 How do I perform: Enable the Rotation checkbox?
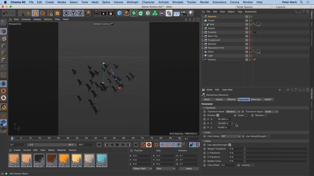[266, 115]
